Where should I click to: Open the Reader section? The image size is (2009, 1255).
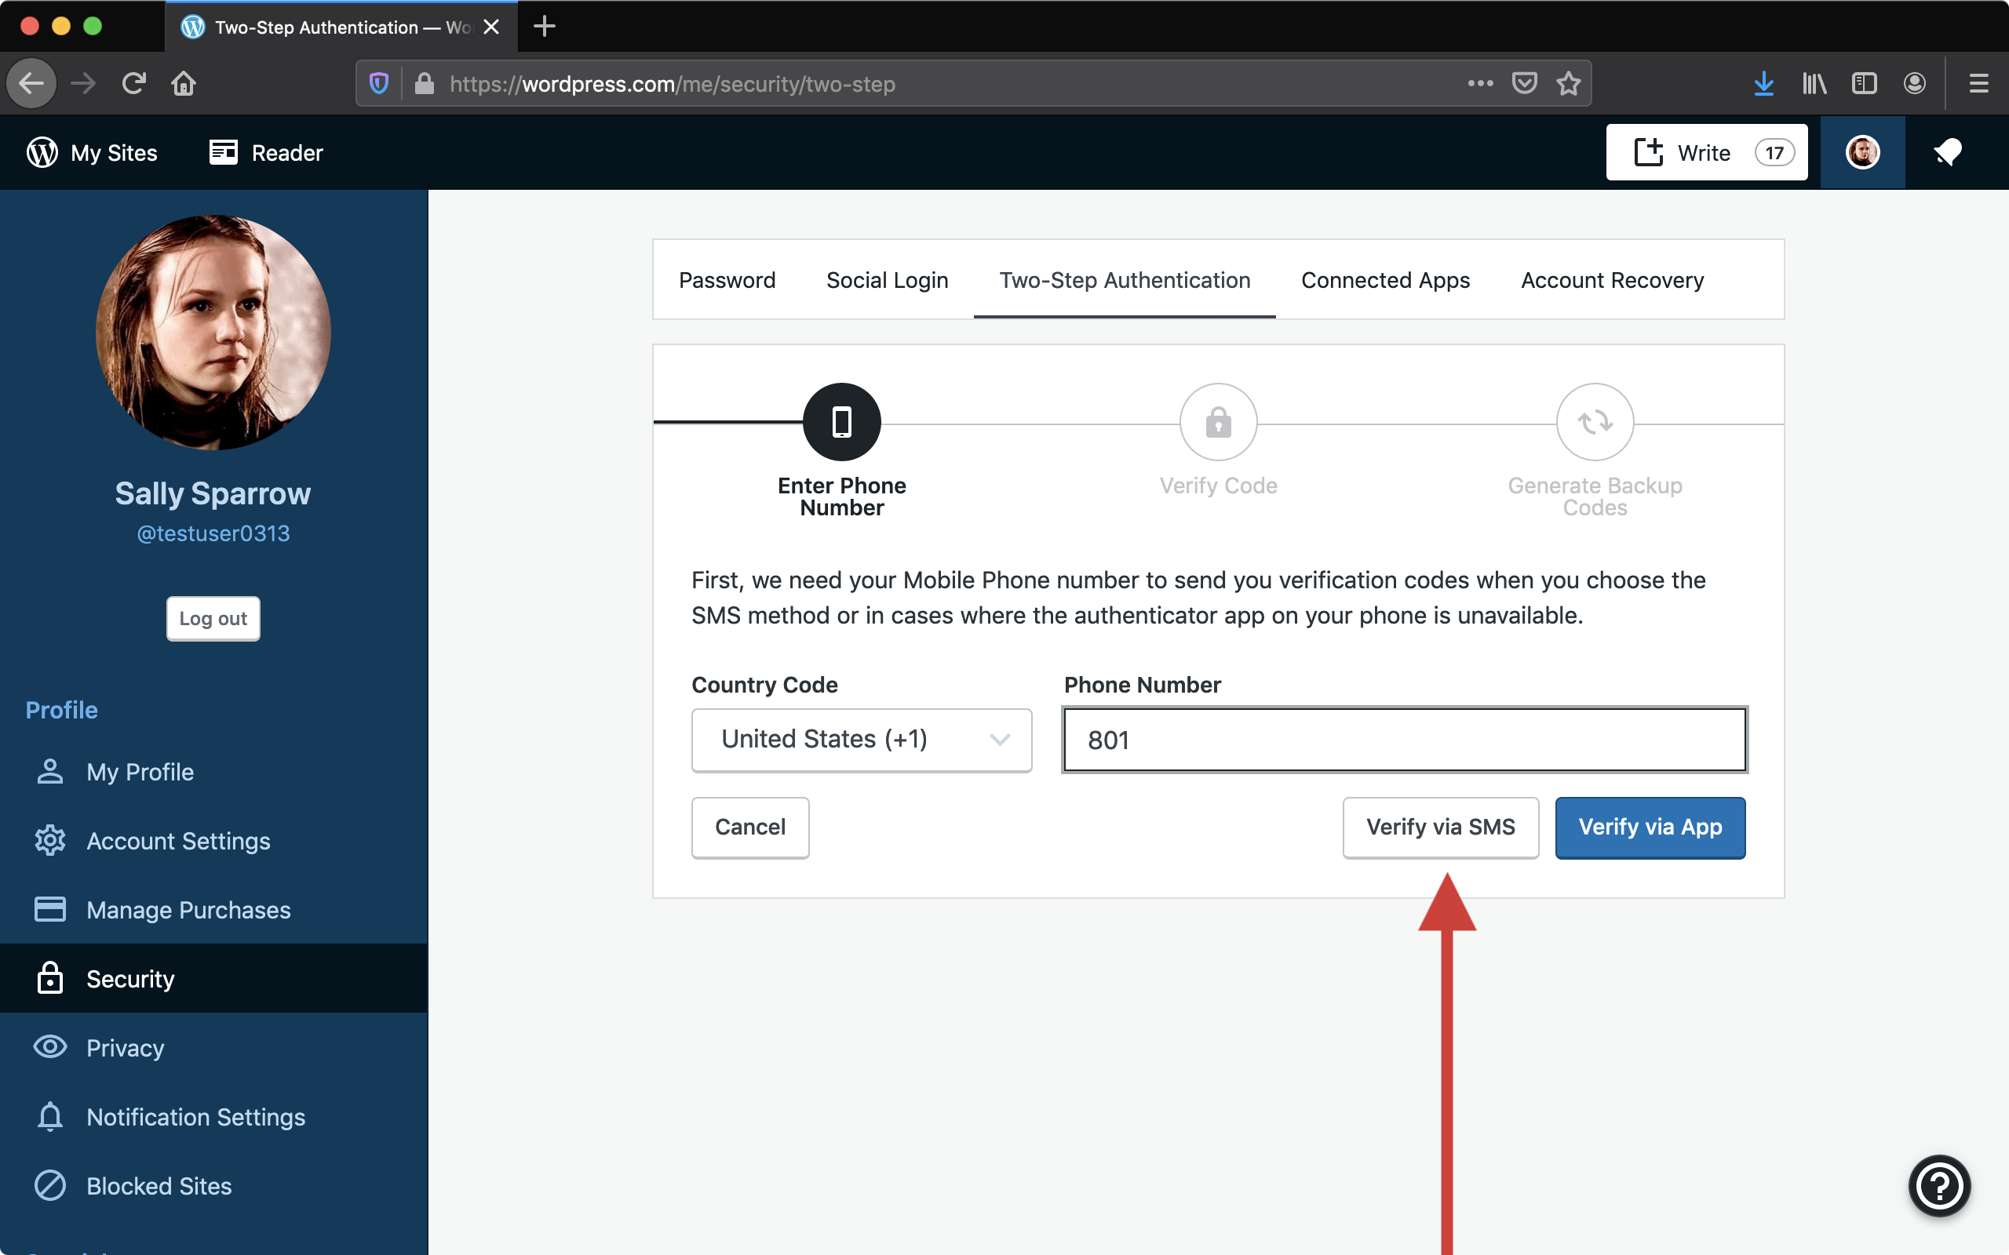266,153
